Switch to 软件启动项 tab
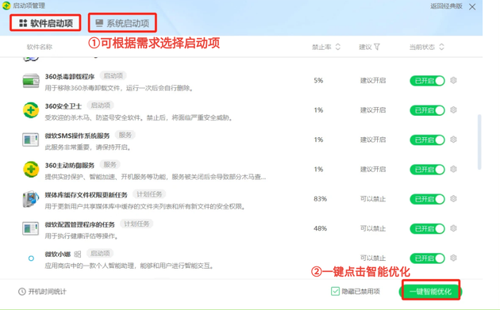Screen dimensions: 500x310 pyautogui.click(x=45, y=23)
